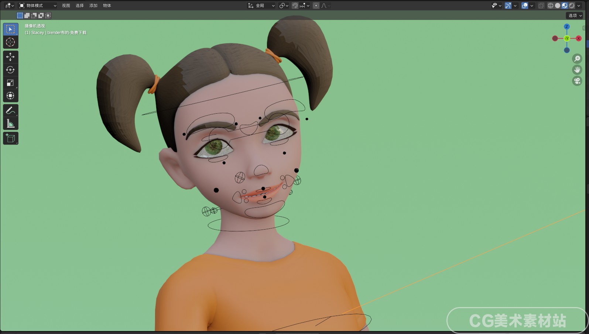Snap view to green Y axis

(x=567, y=38)
